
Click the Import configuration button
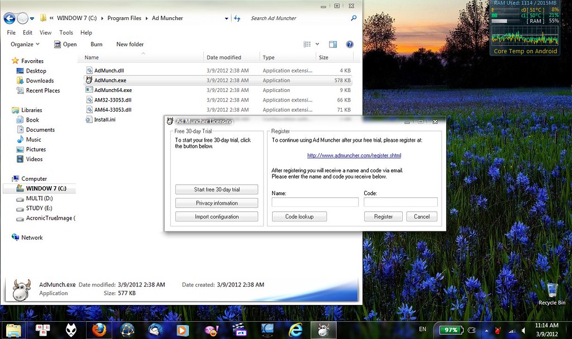point(217,217)
